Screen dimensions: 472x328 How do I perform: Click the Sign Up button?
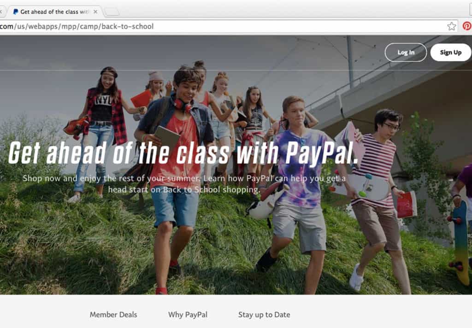451,53
